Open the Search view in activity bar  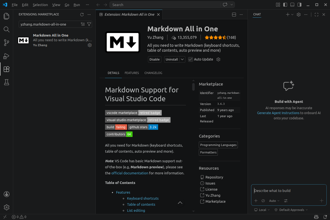(x=6, y=29)
